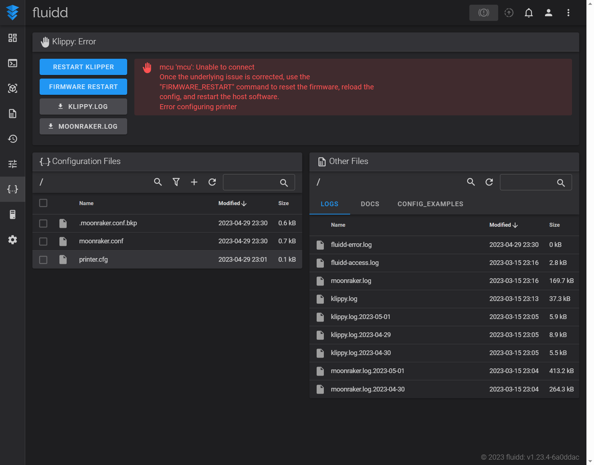Click the file icon next to moonraker.log

click(320, 281)
